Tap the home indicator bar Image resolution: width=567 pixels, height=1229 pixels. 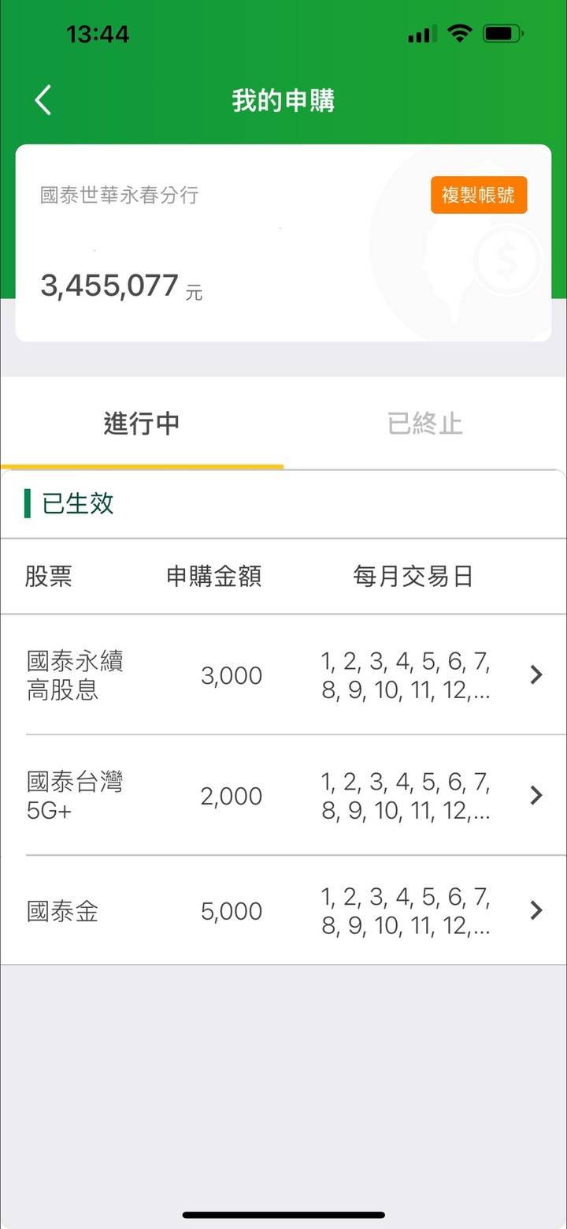coord(283,1215)
